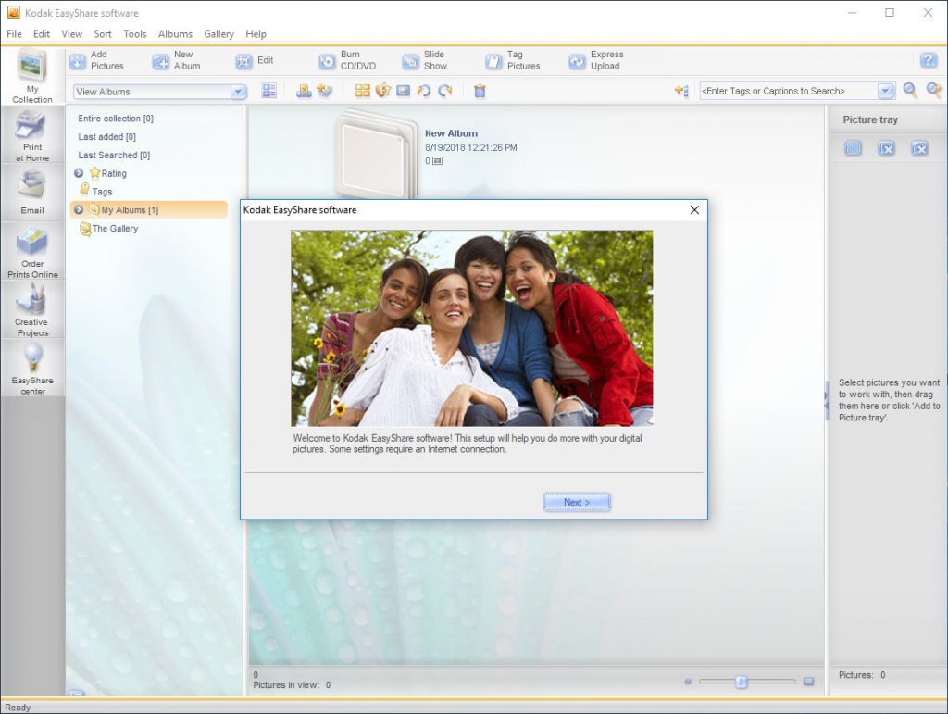Click the magnifier search icon

point(910,91)
